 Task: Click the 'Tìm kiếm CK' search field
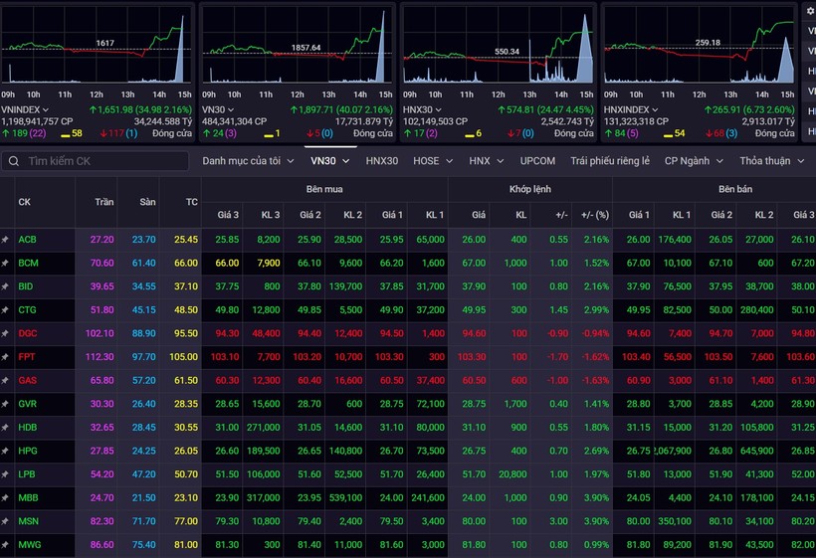[104, 161]
